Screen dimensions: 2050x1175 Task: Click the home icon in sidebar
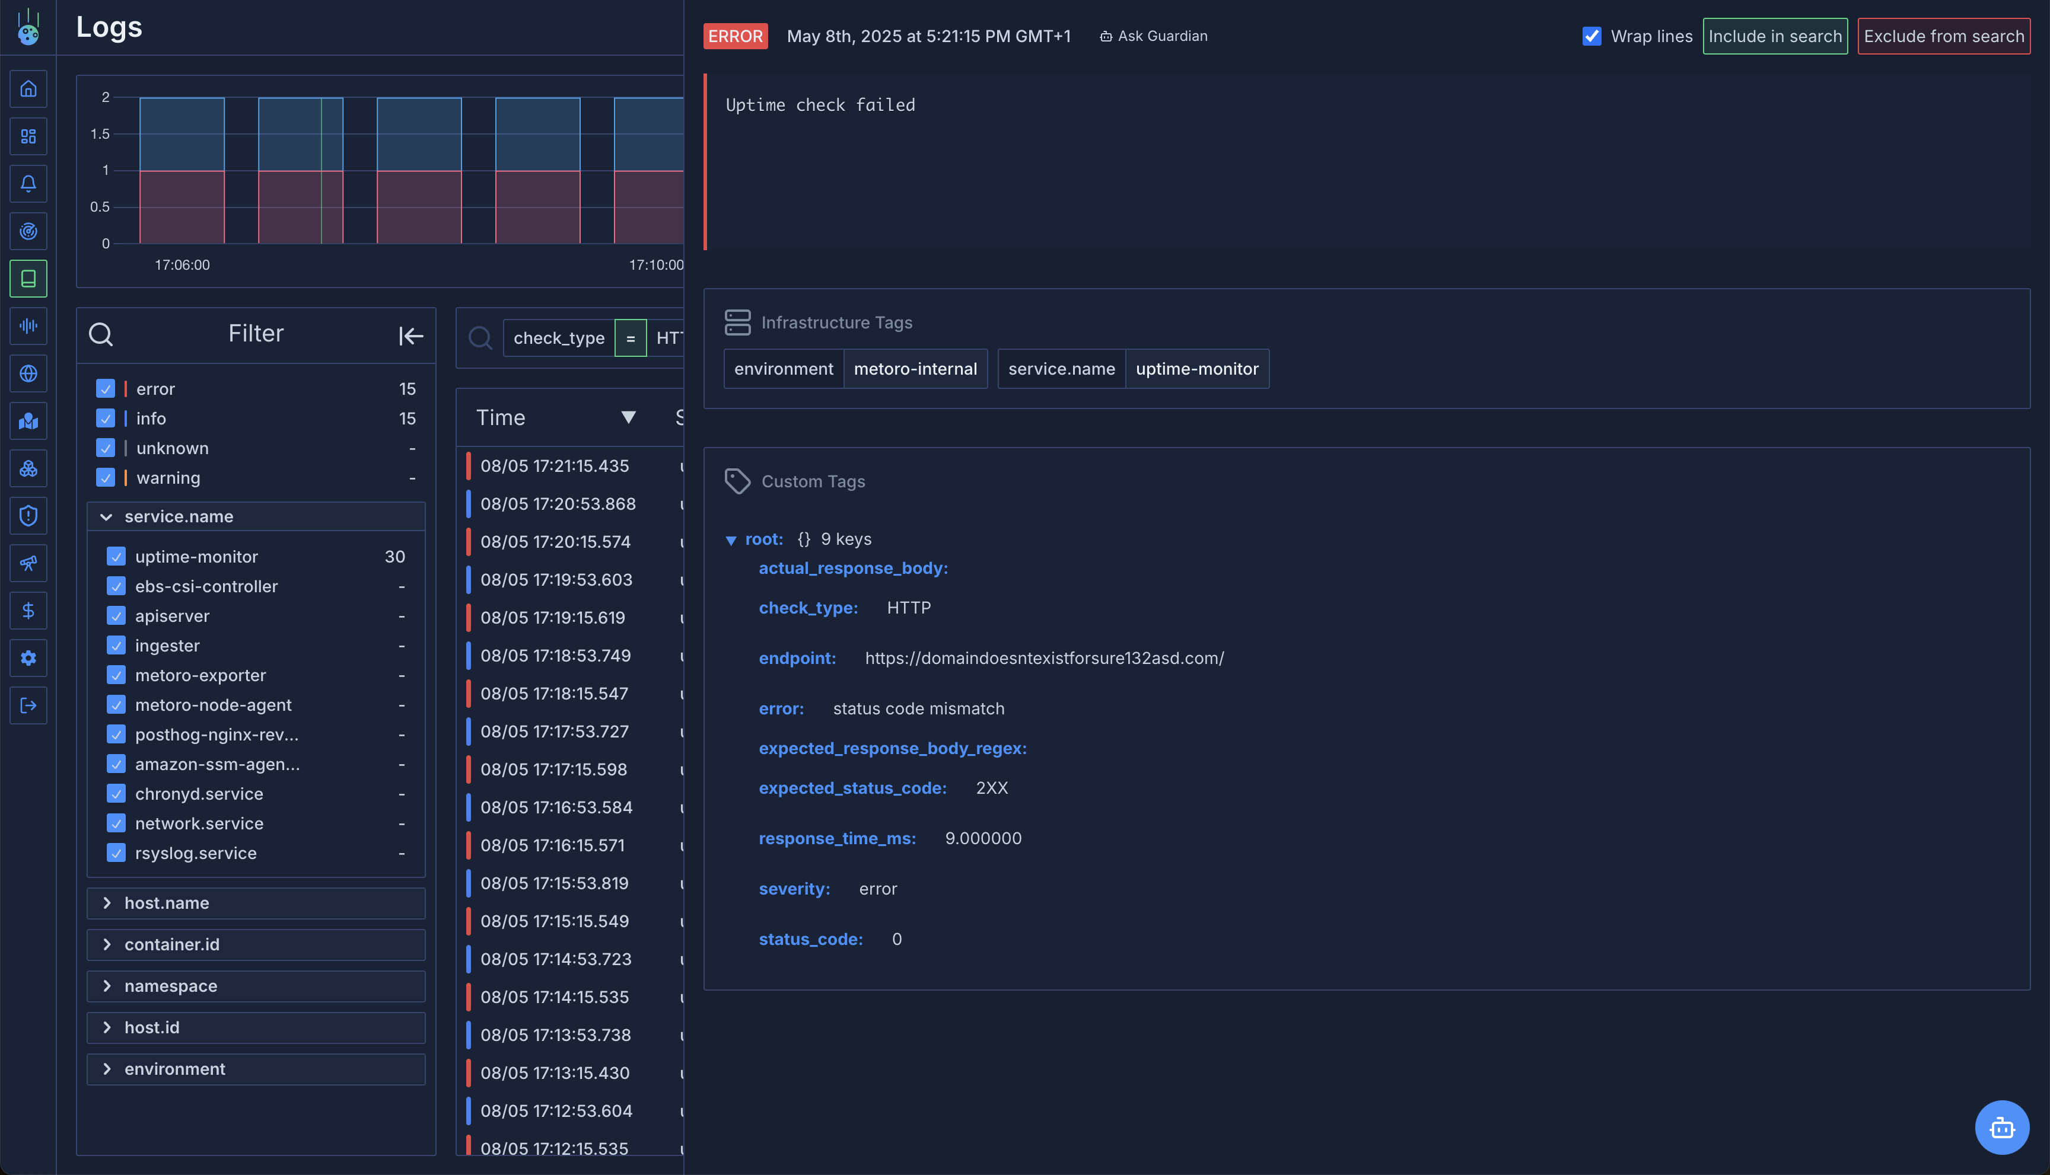point(28,89)
